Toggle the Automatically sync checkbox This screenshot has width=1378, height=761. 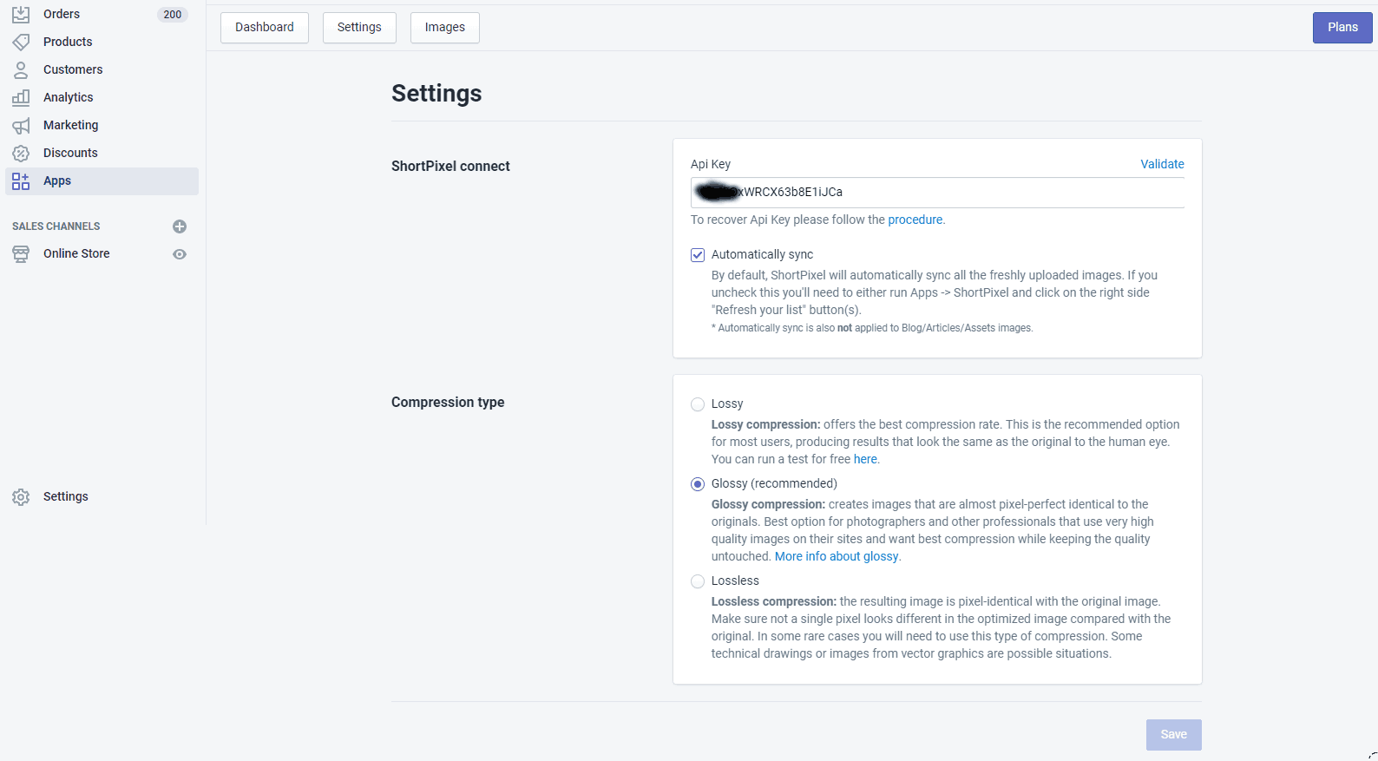698,254
